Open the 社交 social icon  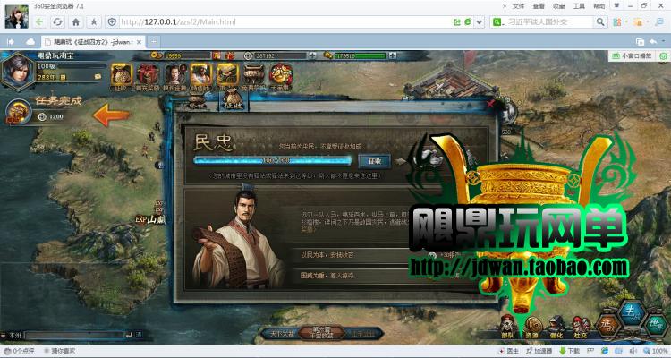pos(581,325)
